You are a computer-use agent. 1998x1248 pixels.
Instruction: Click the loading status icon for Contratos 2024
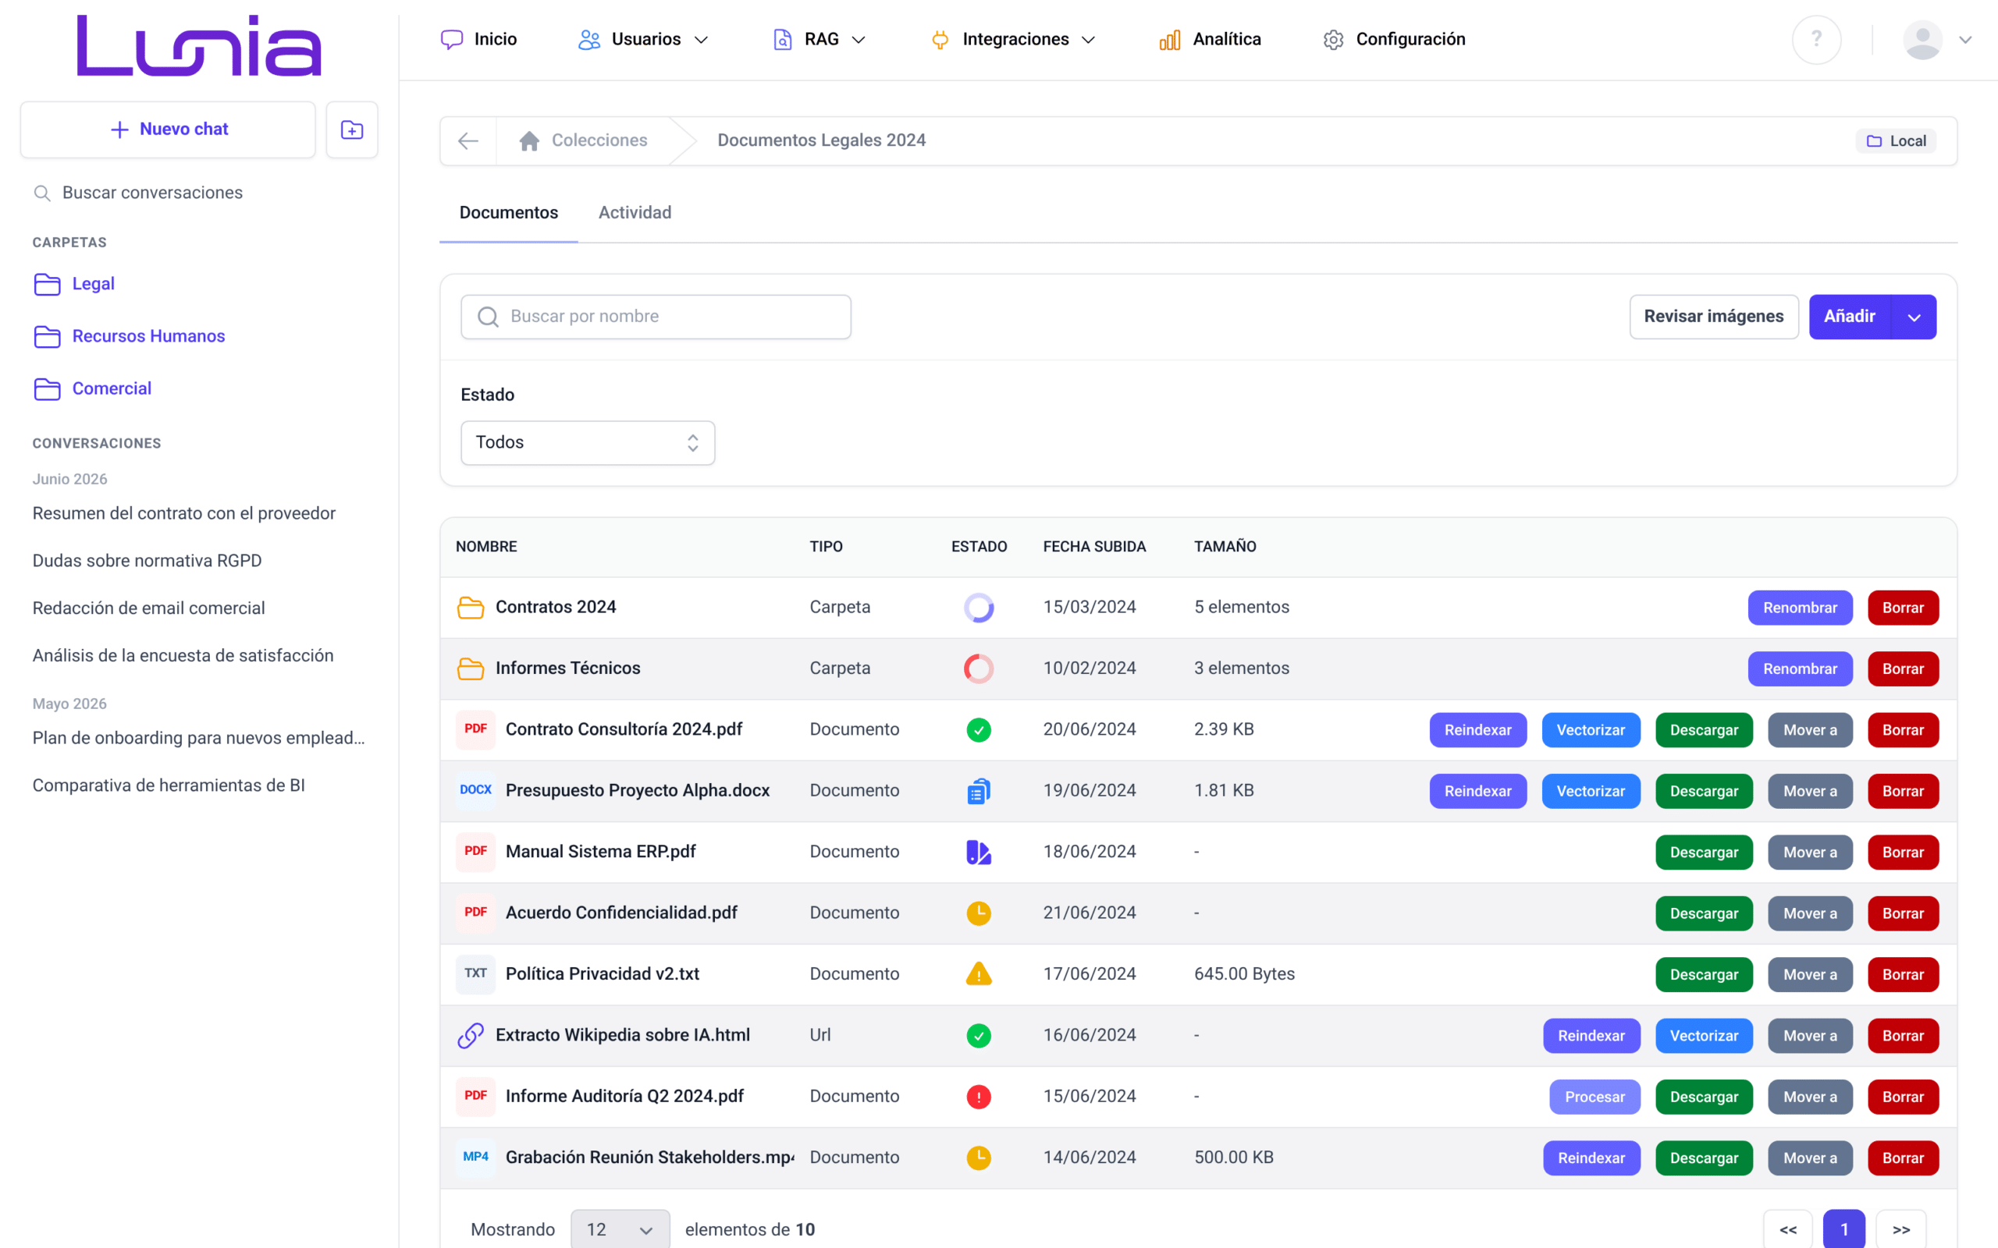pos(979,608)
